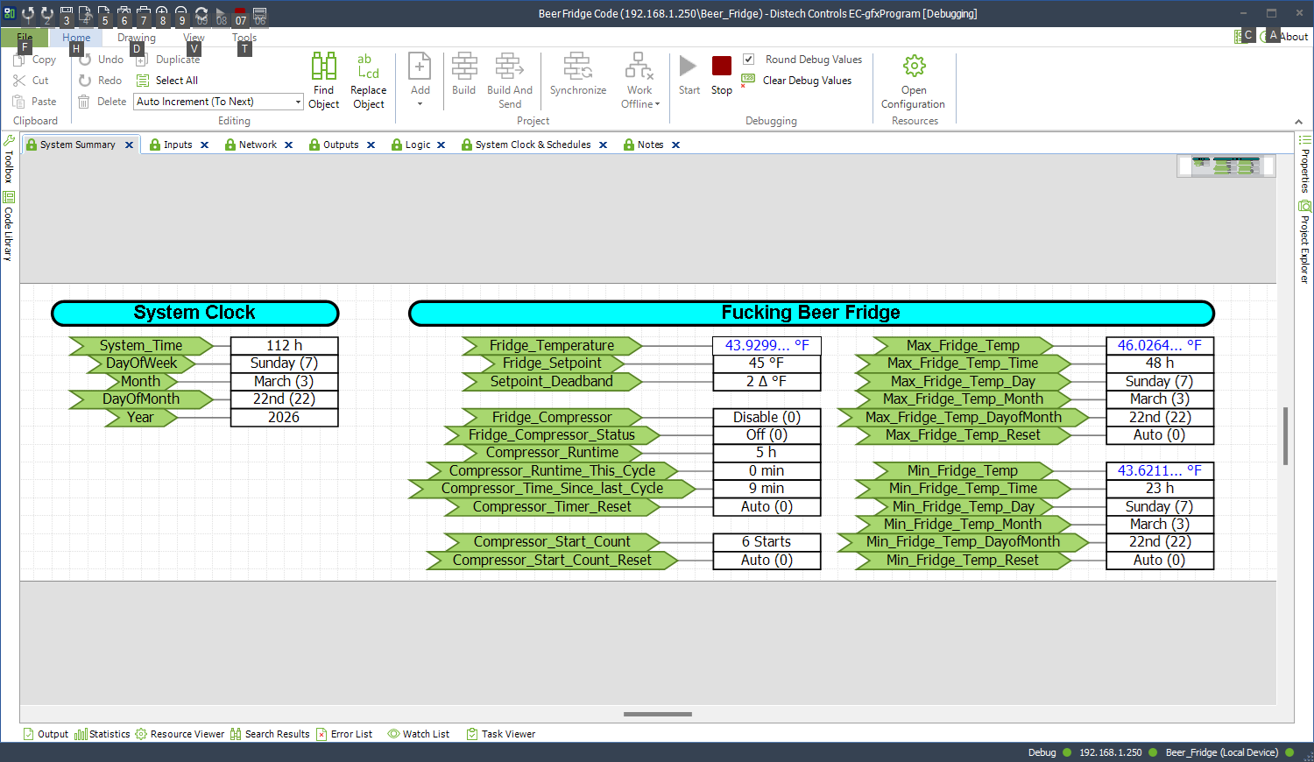This screenshot has height=762, width=1314.
Task: Stop debugging with the red Stop button
Action: tap(721, 67)
